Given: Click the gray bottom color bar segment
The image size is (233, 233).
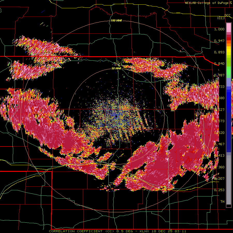Looking at the screenshot, I should (x=229, y=180).
